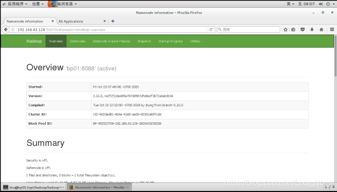Screen dimensions: 337x192
Task: Click the 'Security is off.' text
Action: pyautogui.click(x=37, y=160)
